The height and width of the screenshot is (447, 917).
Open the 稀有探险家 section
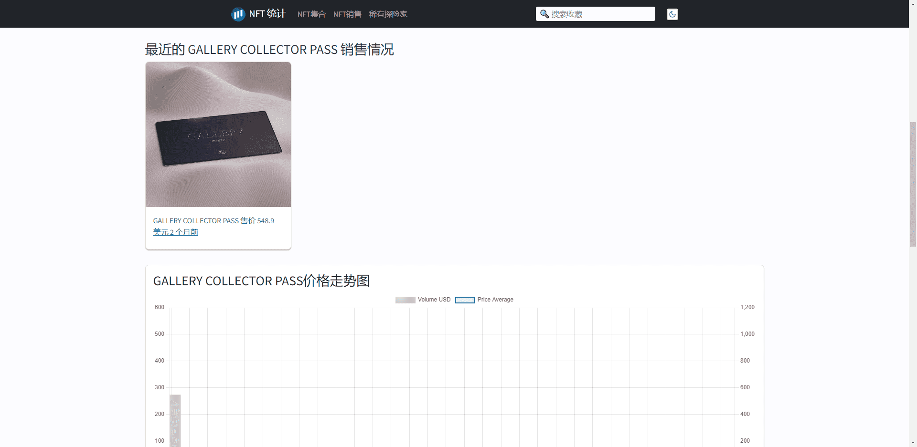[388, 14]
